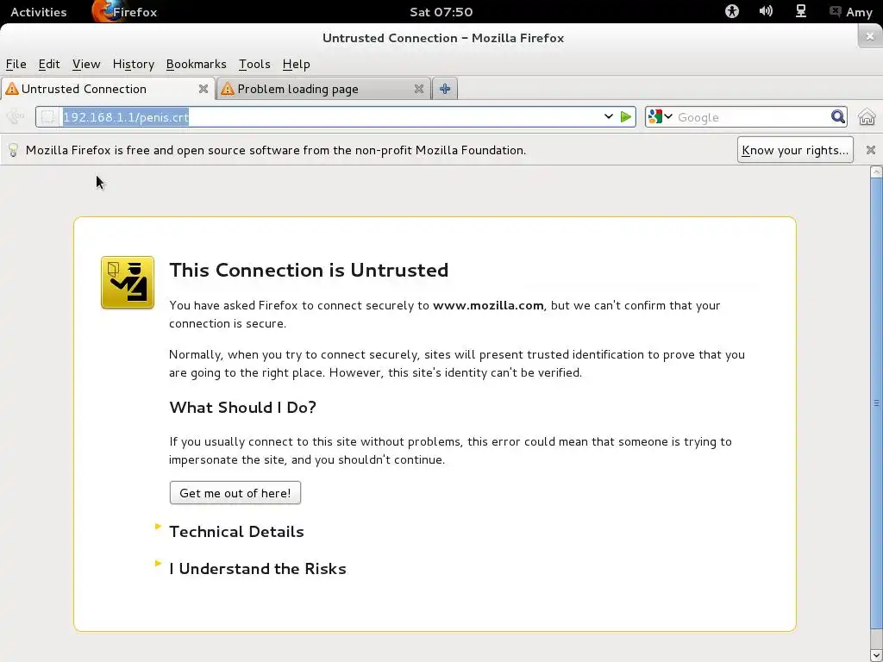883x662 pixels.
Task: Click This Connection is Untrusted heading
Action: click(309, 270)
